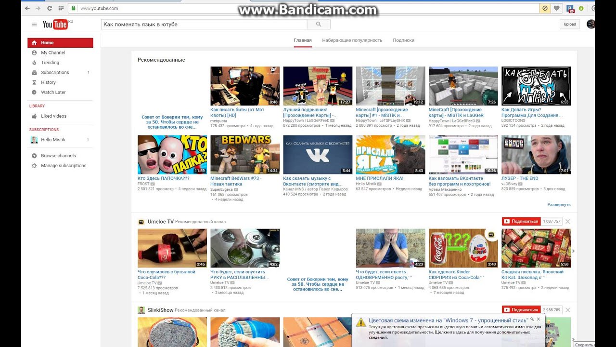The height and width of the screenshot is (347, 616).
Task: Subscribe to Umeloe TV with Подписаться
Action: tap(521, 221)
